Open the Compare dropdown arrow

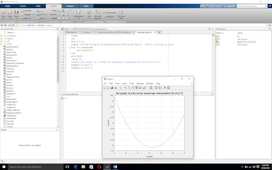[x=33, y=14]
